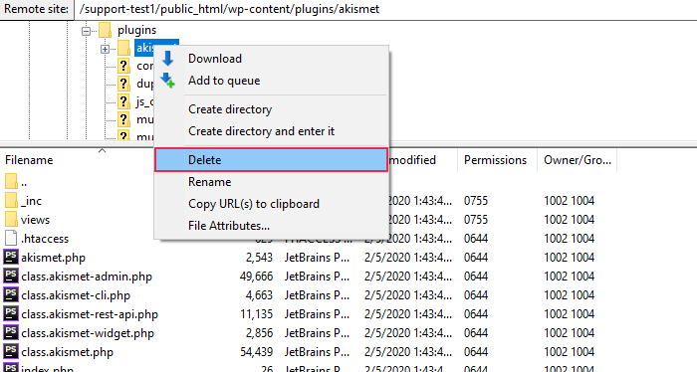Click the class.akismet-admin.php PhpStorm icon
Image resolution: width=697 pixels, height=372 pixels.
click(11, 277)
